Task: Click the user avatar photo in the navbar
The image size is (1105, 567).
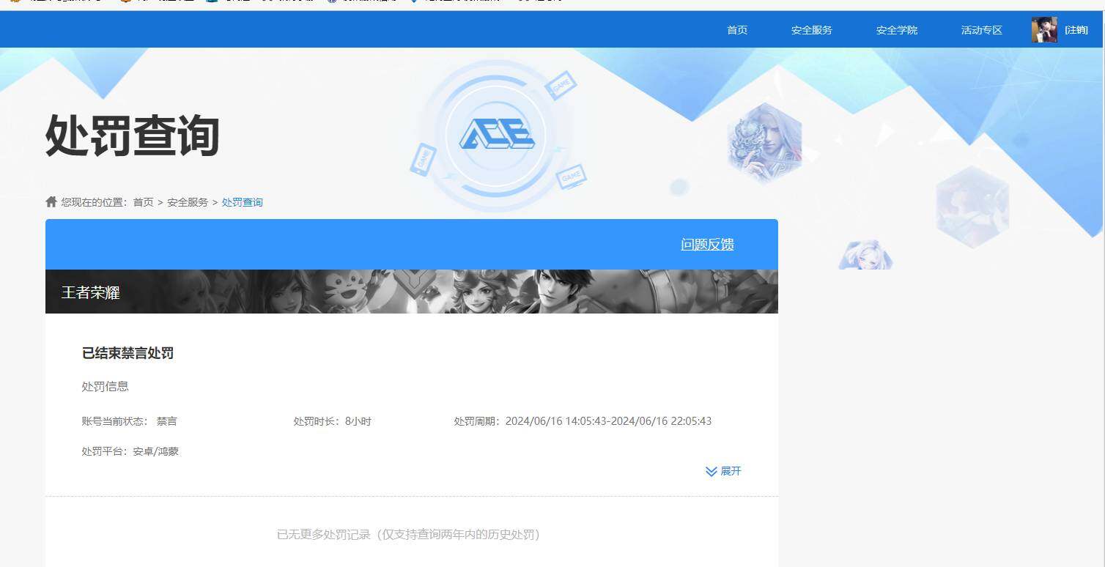Action: (x=1043, y=30)
